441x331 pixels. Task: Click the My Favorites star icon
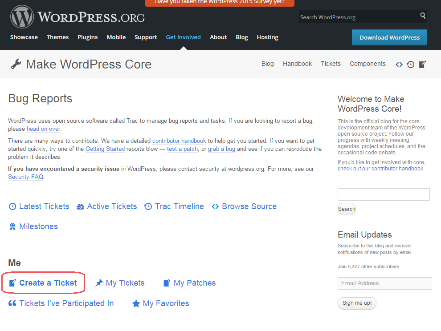pyautogui.click(x=135, y=303)
